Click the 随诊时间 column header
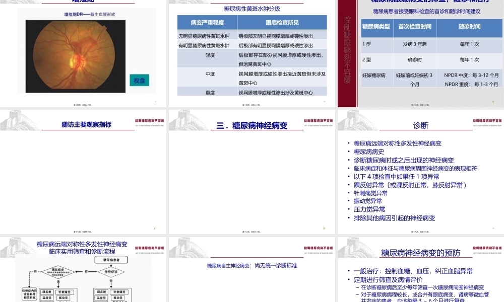The image size is (504, 302). click(470, 26)
